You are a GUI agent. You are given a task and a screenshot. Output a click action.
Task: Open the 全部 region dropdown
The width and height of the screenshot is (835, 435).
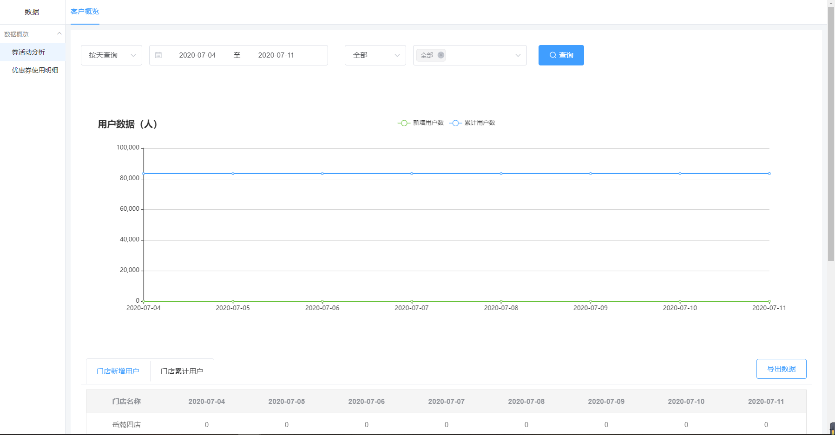[x=375, y=55]
